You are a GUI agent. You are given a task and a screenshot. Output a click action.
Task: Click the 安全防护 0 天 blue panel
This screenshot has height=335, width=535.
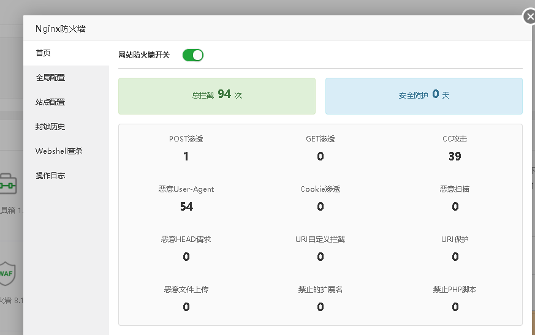tap(423, 96)
